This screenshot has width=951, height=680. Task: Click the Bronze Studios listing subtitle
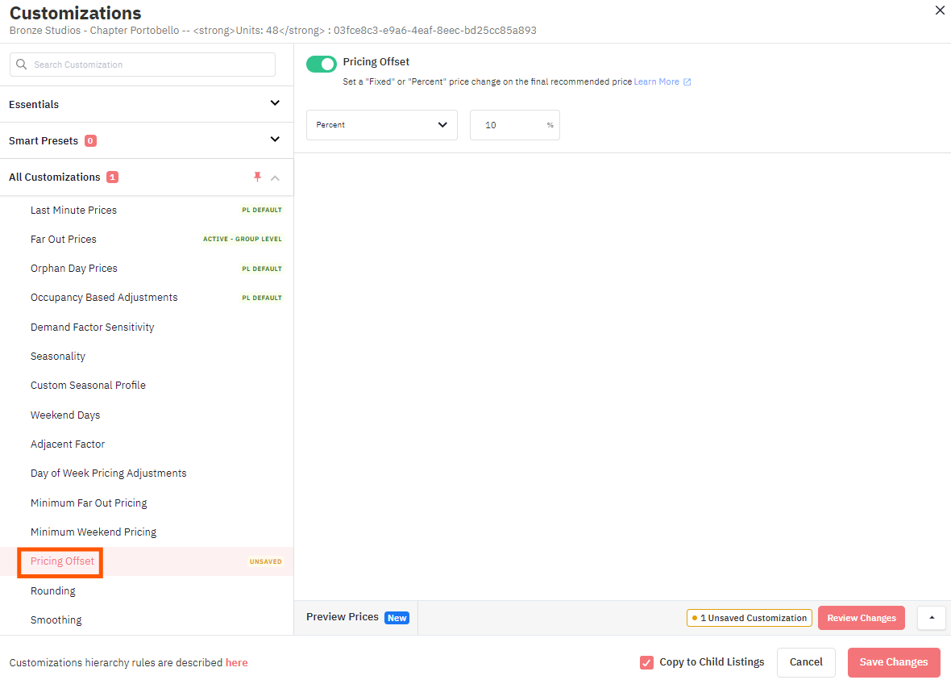(273, 31)
